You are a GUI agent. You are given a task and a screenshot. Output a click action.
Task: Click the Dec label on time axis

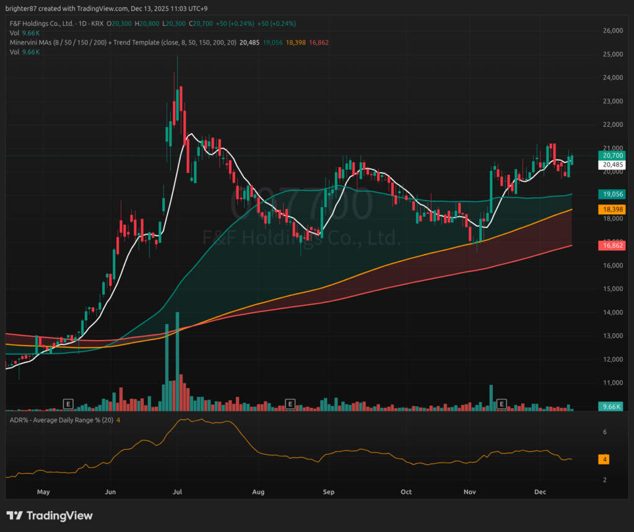541,492
